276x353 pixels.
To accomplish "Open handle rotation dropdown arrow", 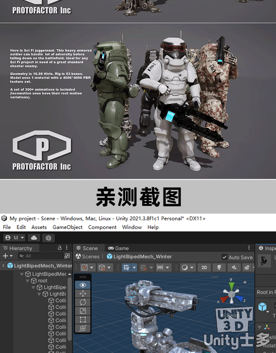I will pyautogui.click(x=109, y=267).
